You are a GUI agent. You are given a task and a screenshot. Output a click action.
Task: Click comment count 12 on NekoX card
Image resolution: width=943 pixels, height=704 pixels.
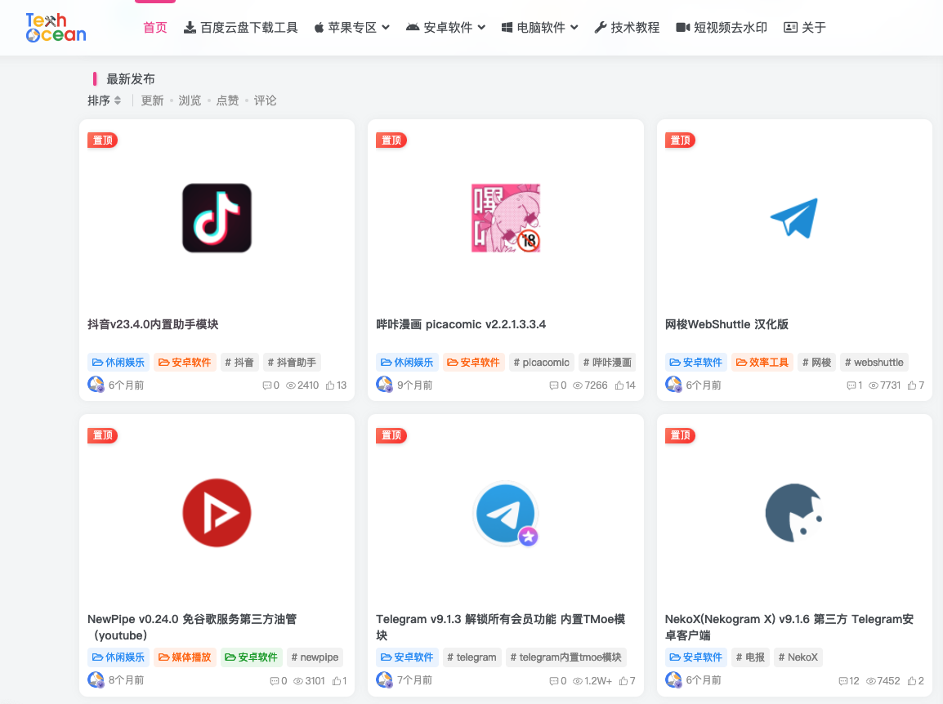848,680
